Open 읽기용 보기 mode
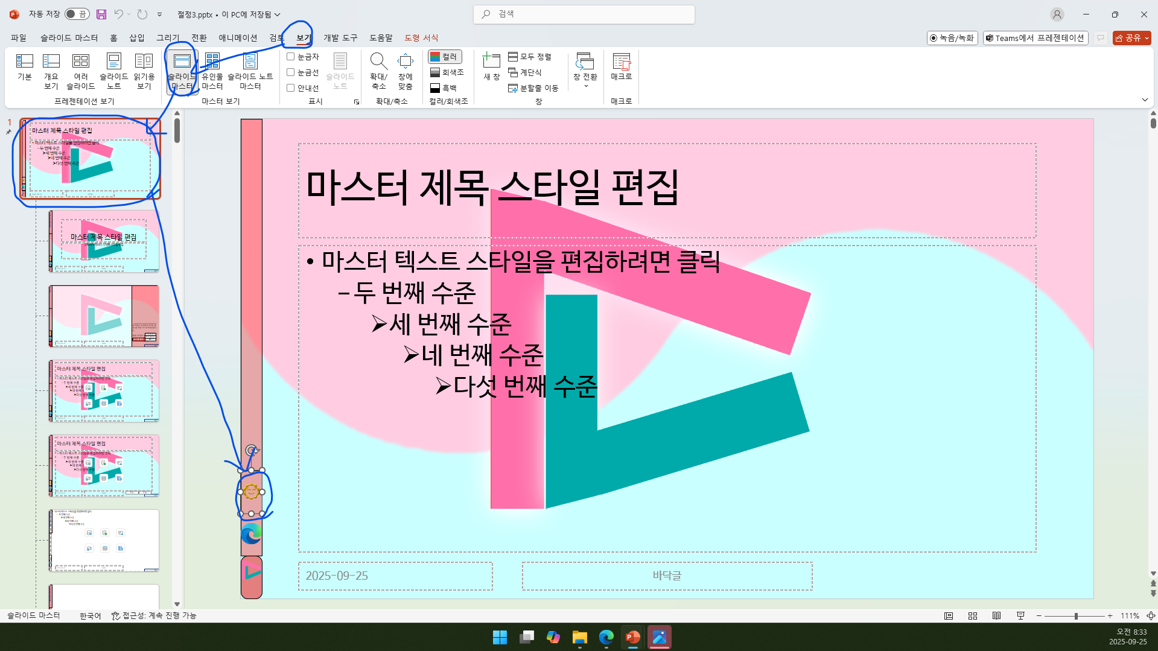Image resolution: width=1158 pixels, height=651 pixels. coord(144,68)
